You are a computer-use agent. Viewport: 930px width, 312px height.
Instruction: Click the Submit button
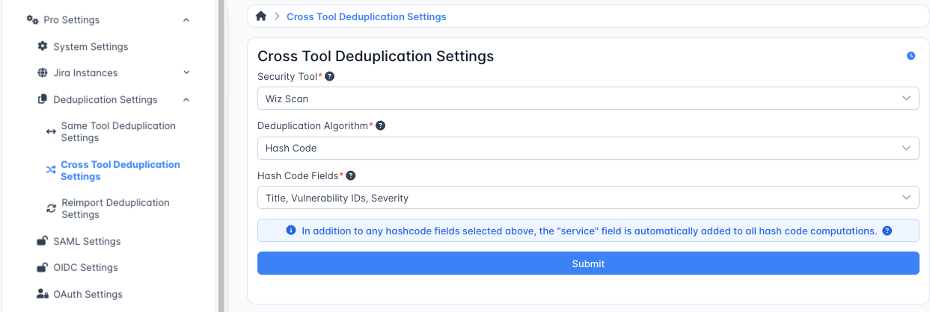pos(587,263)
